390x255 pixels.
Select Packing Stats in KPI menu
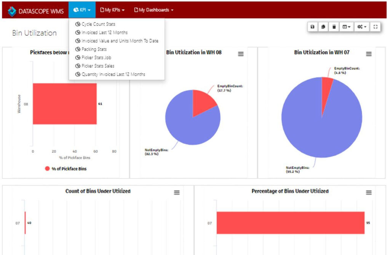(x=94, y=49)
